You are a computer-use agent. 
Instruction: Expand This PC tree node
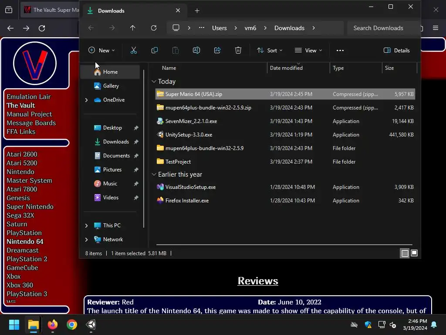[87, 226]
